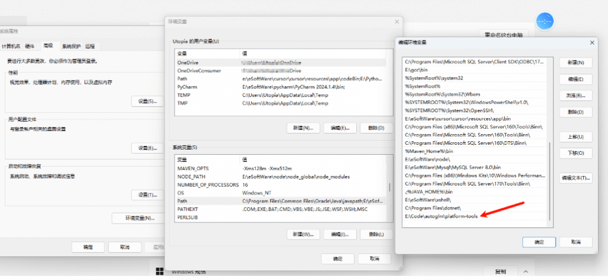Click the path list vertical scrollbar
Image resolution: width=608 pixels, height=280 pixels.
550,178
